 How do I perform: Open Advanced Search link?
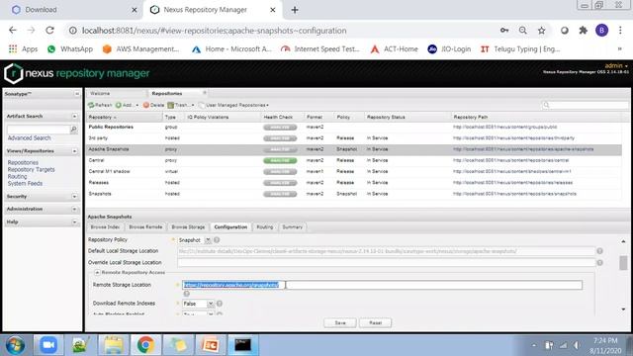coord(29,138)
